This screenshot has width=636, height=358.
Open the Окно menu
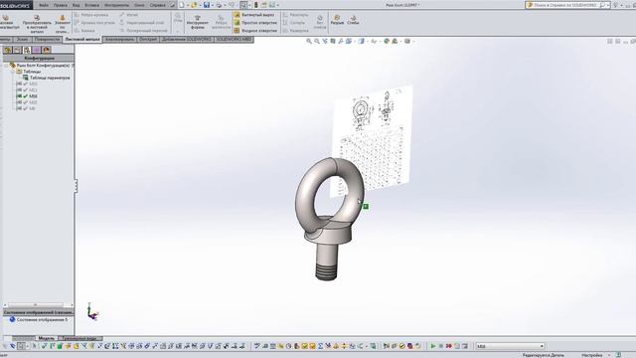139,5
